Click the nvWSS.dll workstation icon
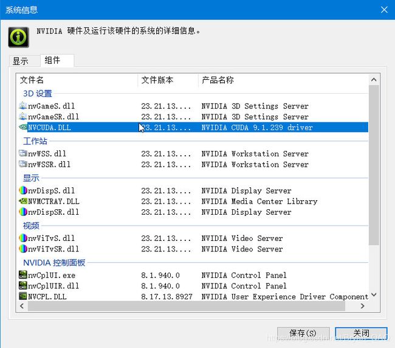The image size is (395, 348). pyautogui.click(x=23, y=153)
